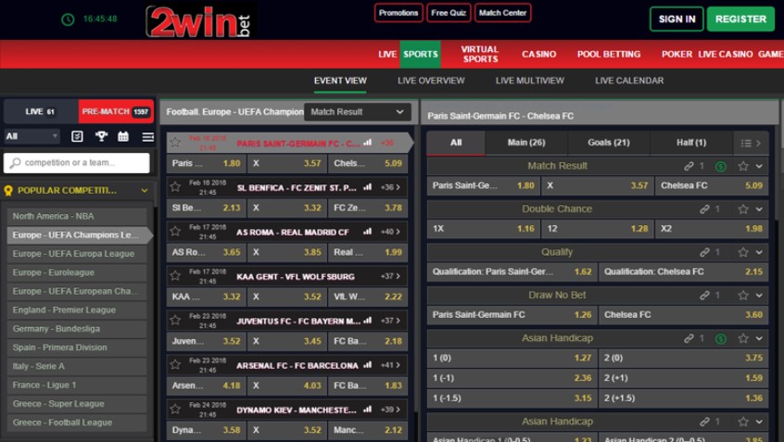784x442 pixels.
Task: Select England - Premier League competition
Action: (x=77, y=310)
